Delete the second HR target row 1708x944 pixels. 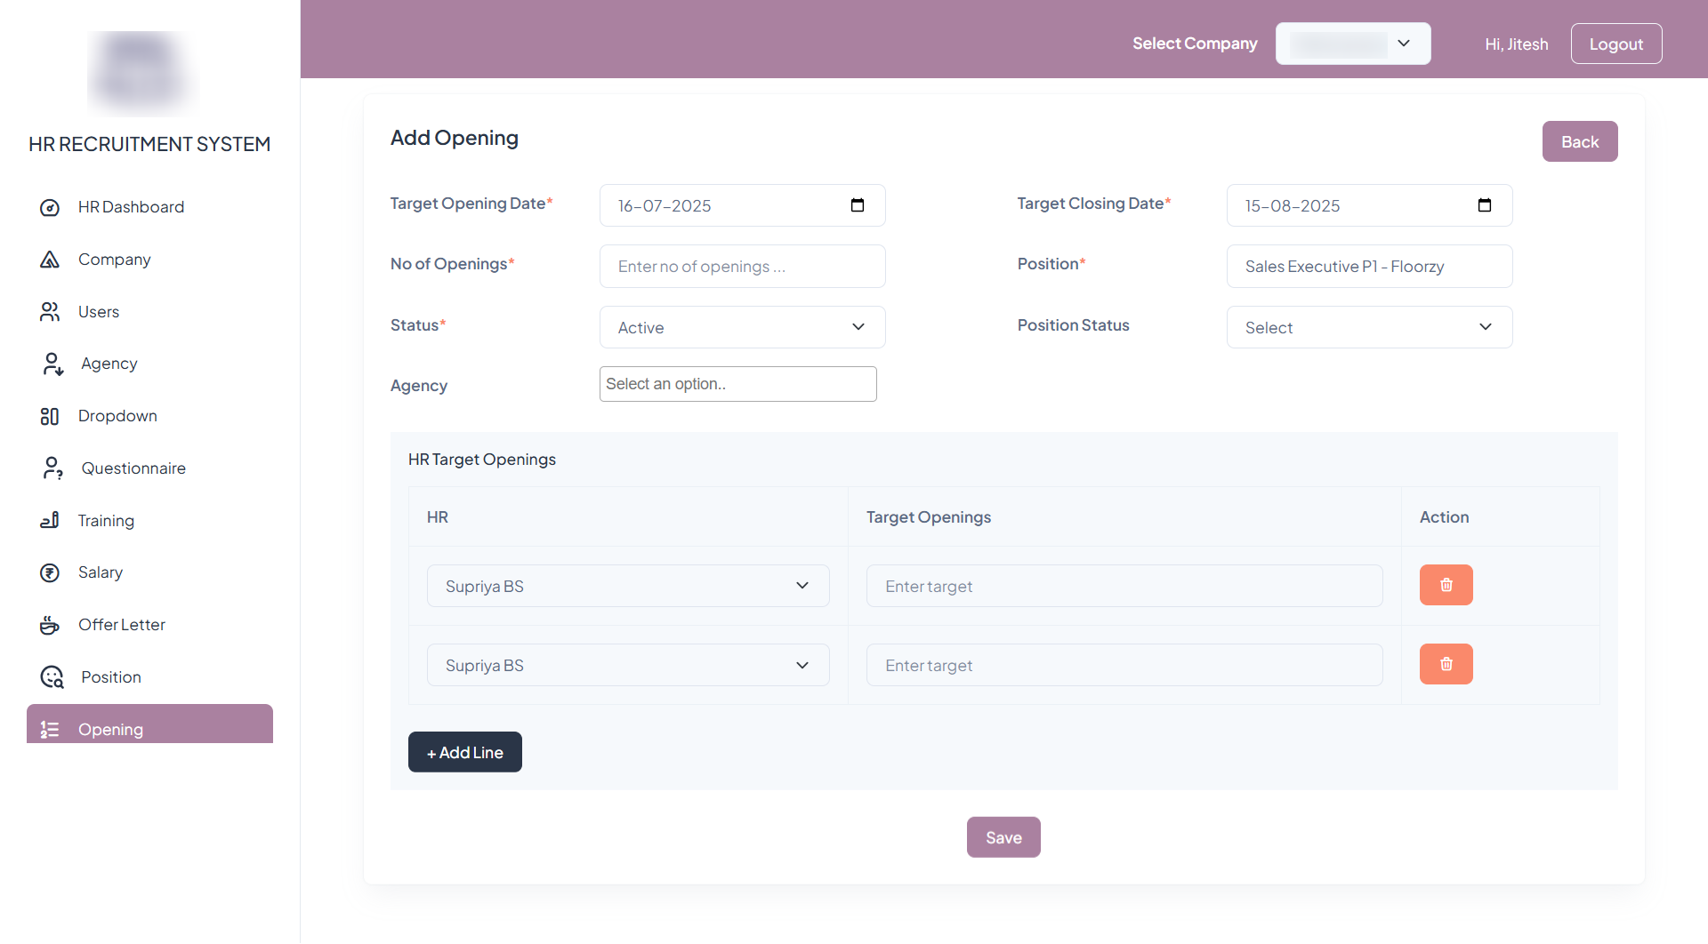click(x=1446, y=664)
